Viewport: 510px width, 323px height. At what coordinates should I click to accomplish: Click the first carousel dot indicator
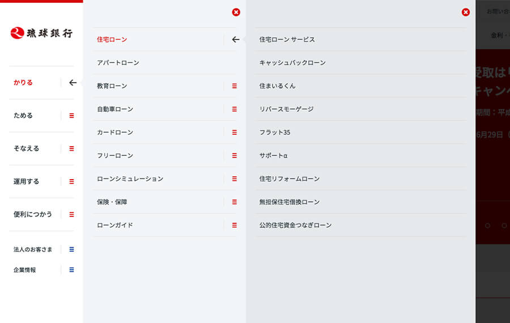[x=487, y=226]
